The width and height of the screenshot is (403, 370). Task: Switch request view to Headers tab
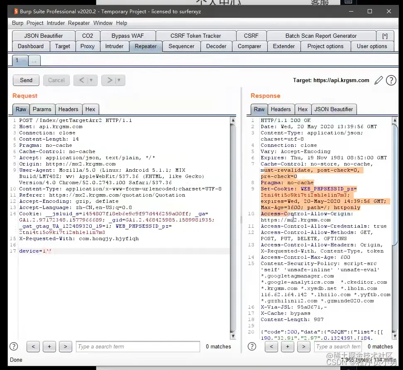click(x=68, y=109)
